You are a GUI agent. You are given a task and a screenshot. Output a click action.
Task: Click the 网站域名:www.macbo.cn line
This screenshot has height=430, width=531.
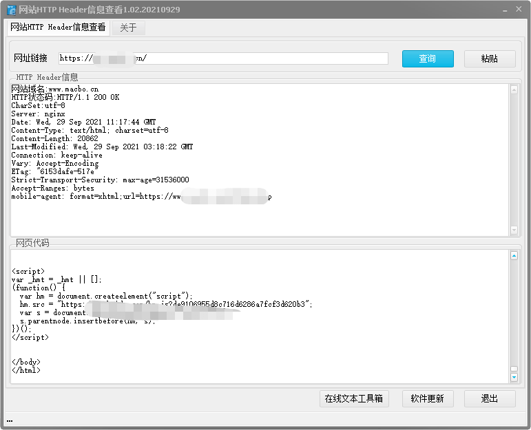[55, 89]
